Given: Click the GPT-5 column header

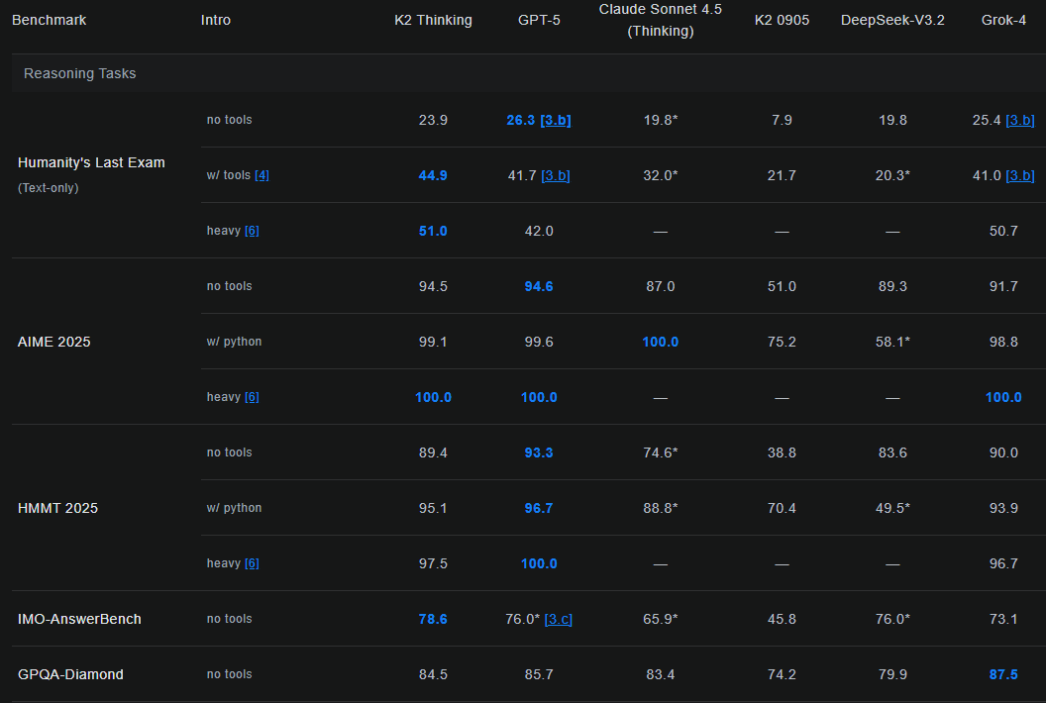Looking at the screenshot, I should point(539,20).
